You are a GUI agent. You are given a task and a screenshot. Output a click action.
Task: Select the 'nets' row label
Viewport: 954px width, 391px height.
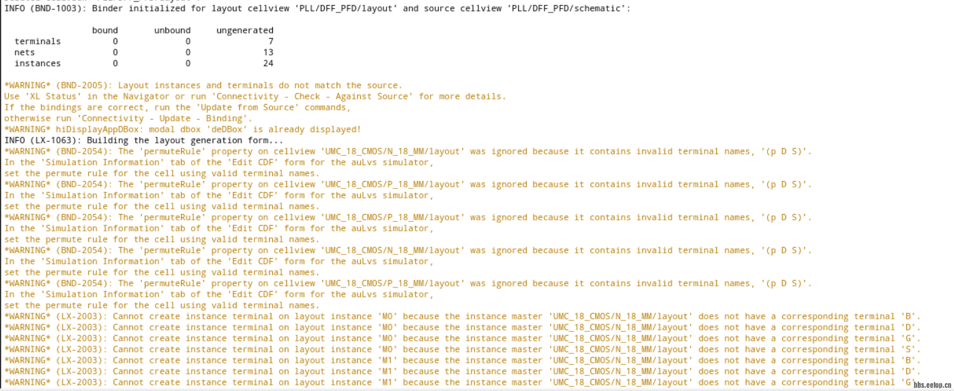point(25,52)
